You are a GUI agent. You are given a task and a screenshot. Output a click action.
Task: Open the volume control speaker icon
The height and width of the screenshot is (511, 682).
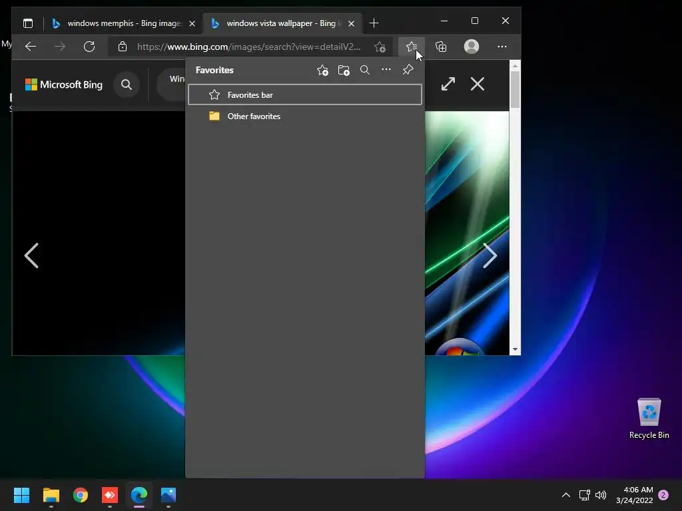click(601, 495)
